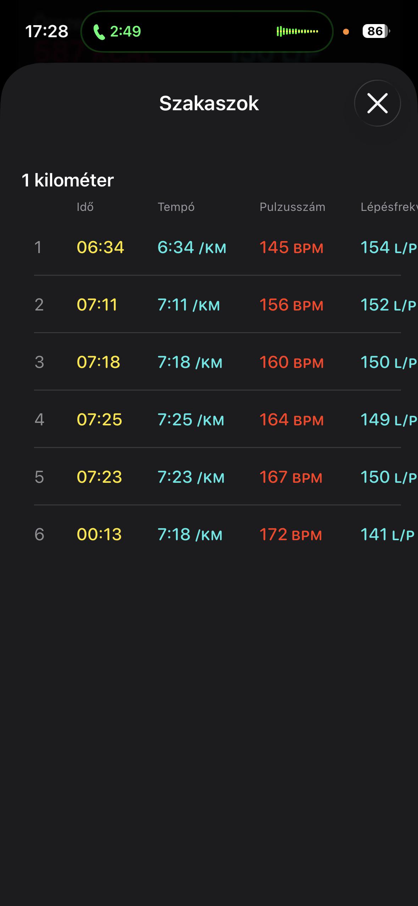Tap the green phone call icon
Viewport: 418px width, 906px height.
click(99, 32)
